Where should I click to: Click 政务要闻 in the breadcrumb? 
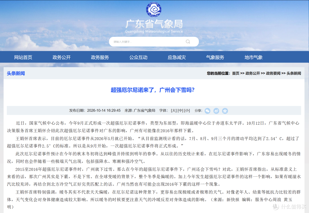tap(273, 73)
